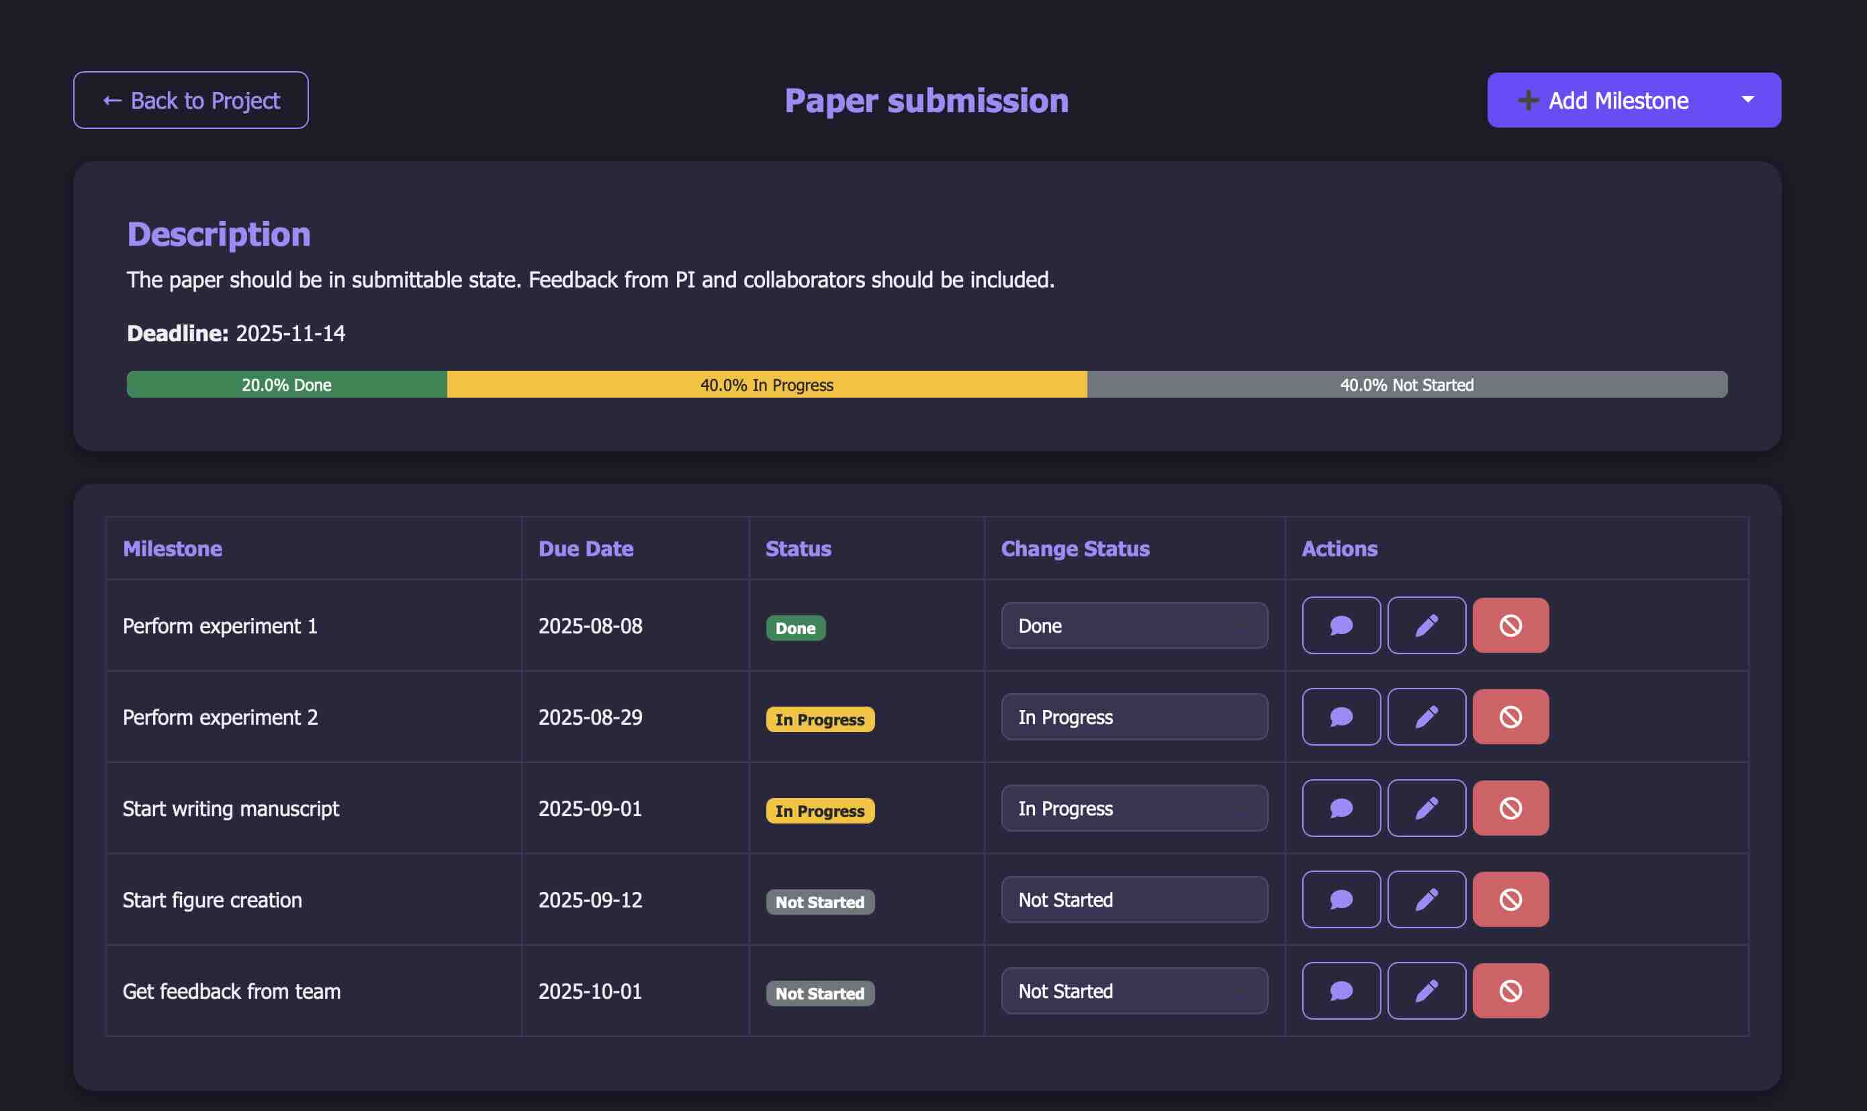Click the Paper submission page title
This screenshot has width=1867, height=1111.
click(x=926, y=100)
